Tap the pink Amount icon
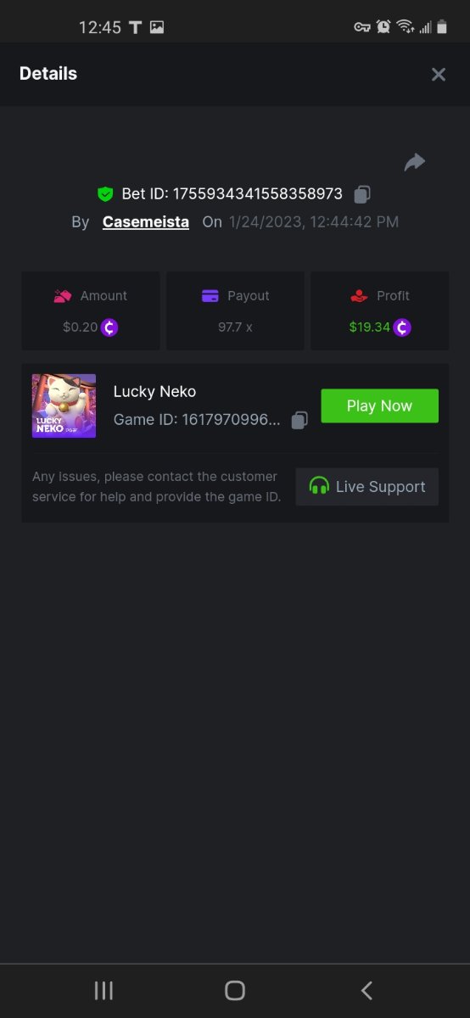 (x=62, y=296)
